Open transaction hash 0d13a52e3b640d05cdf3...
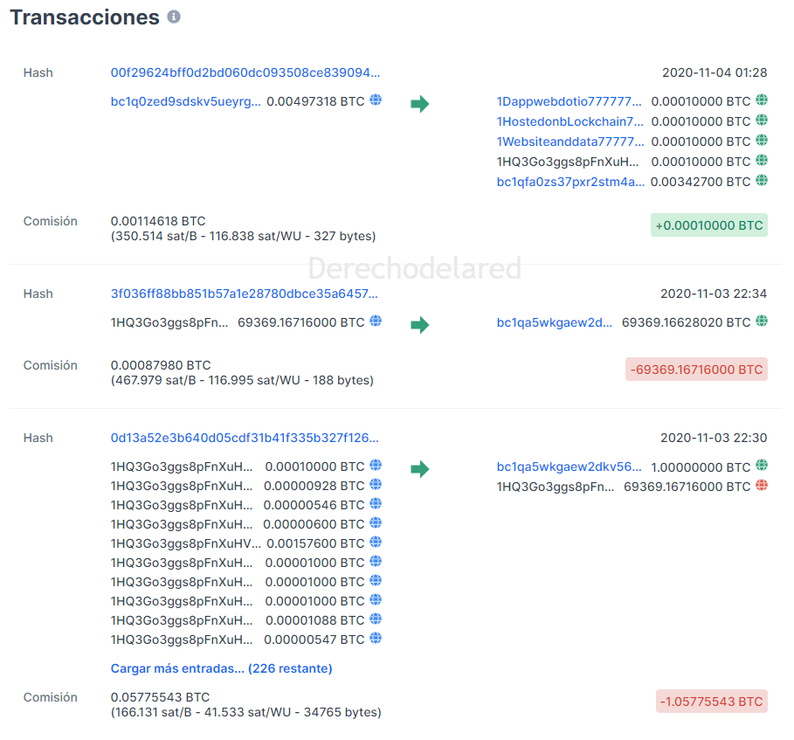This screenshot has height=740, width=794. [245, 438]
